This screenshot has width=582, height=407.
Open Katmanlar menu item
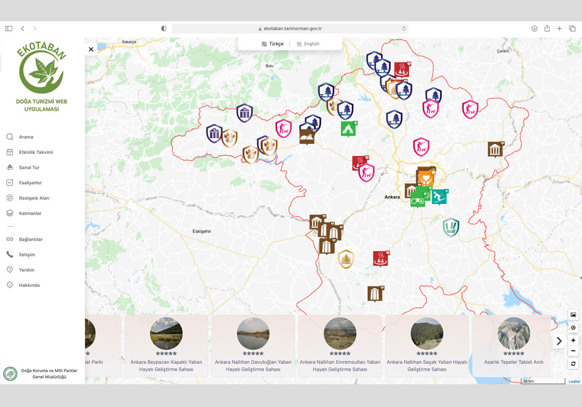pyautogui.click(x=30, y=213)
